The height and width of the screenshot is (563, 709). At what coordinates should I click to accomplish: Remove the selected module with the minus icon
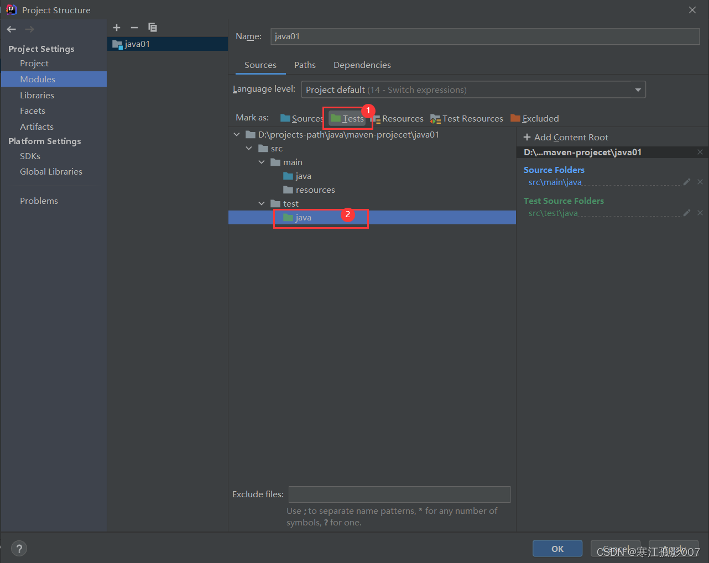coord(134,28)
